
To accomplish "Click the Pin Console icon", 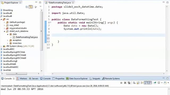I will 155,83.
